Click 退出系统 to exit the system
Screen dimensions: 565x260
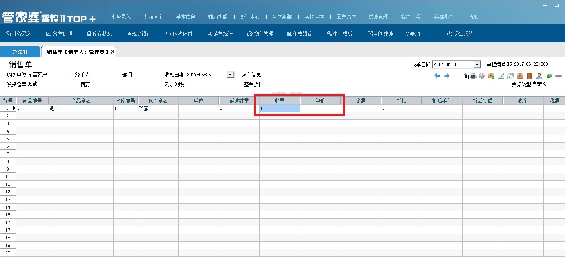click(x=460, y=34)
